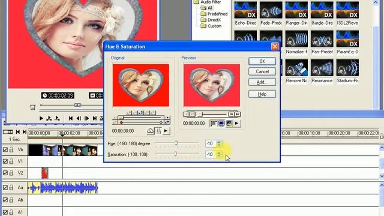Step to next frame in Preview pane
The height and width of the screenshot is (216, 384).
(x=231, y=115)
